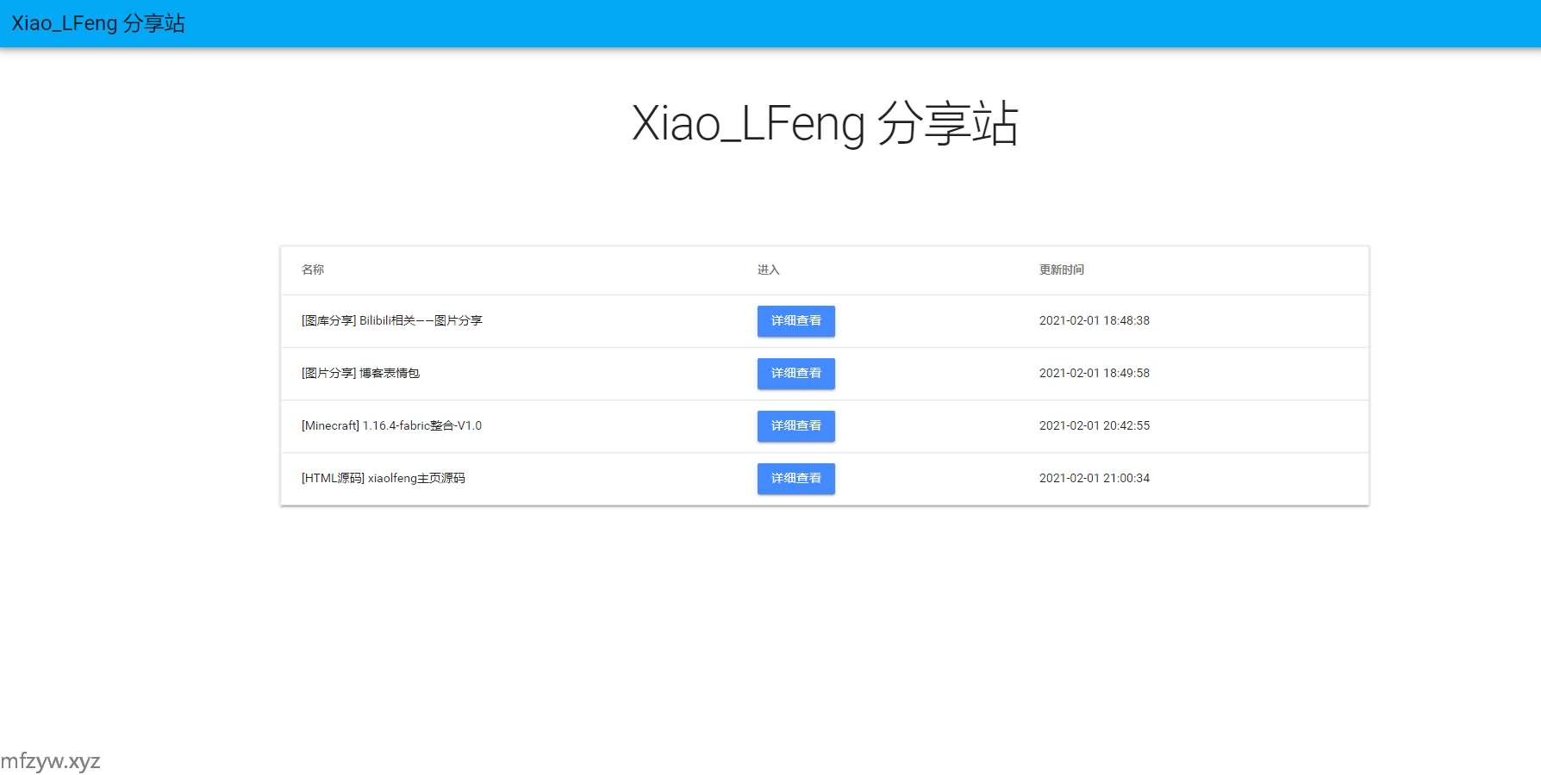Click the Xiao_LFeng 分享站 top bar title
Image resolution: width=1541 pixels, height=775 pixels.
pyautogui.click(x=98, y=23)
